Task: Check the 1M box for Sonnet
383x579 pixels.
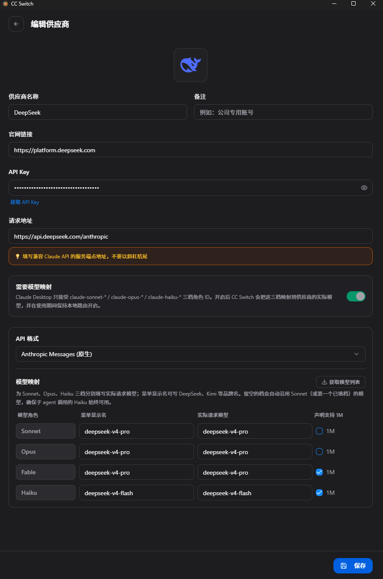Action: pos(319,431)
